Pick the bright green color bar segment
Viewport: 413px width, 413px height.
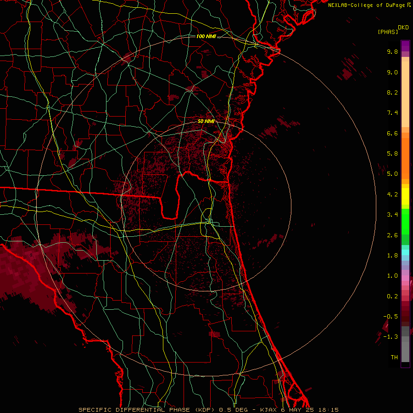(x=405, y=222)
